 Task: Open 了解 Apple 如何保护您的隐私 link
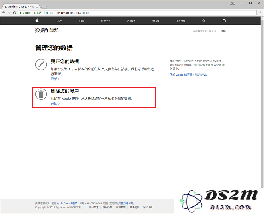click(x=188, y=75)
